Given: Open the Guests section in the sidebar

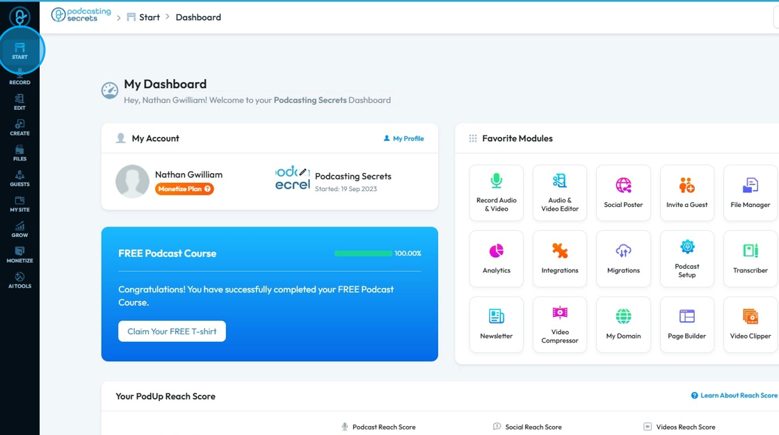Looking at the screenshot, I should pos(20,179).
